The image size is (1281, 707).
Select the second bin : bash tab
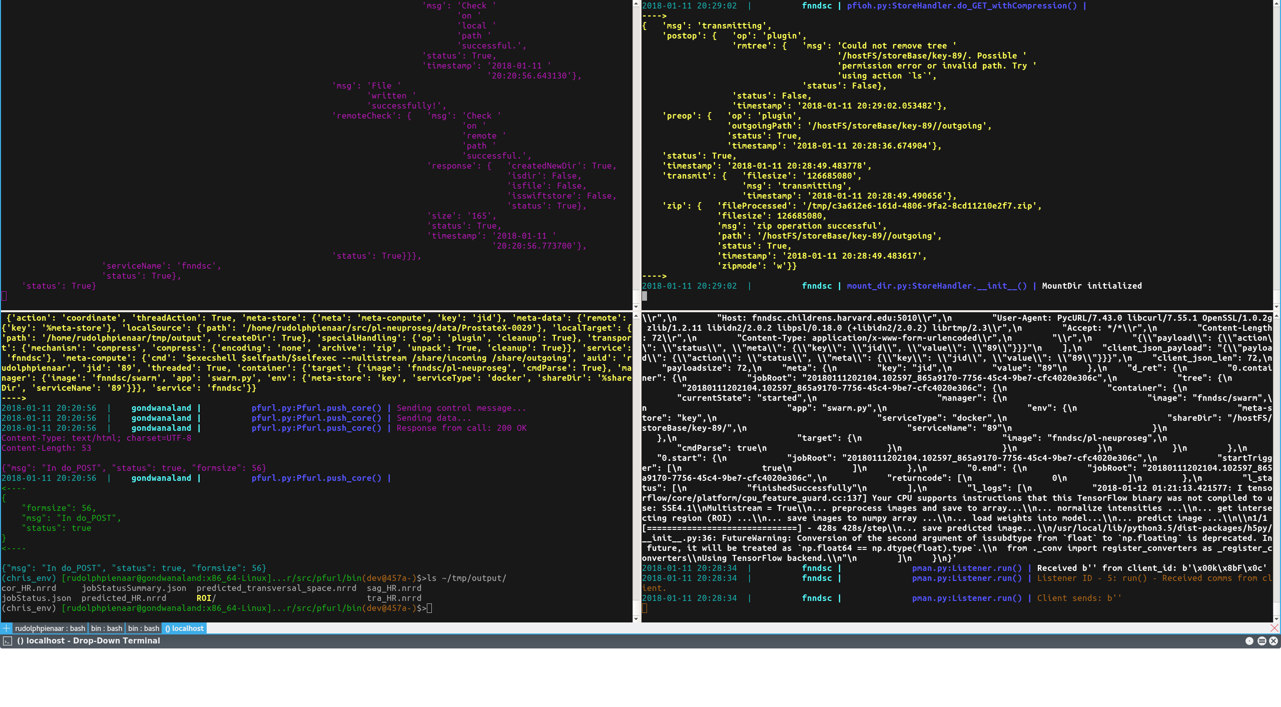click(144, 628)
